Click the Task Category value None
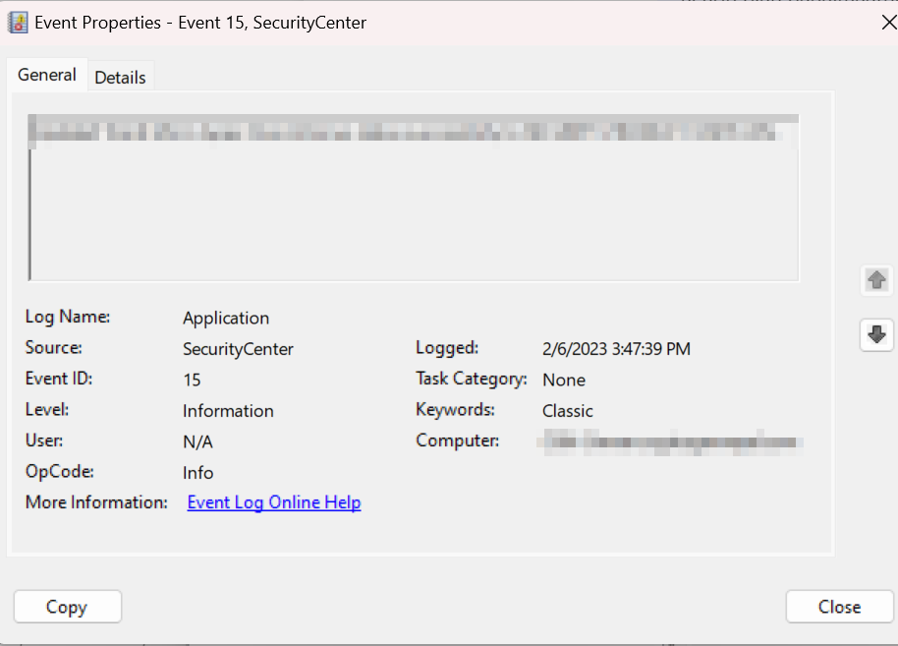 pyautogui.click(x=564, y=379)
